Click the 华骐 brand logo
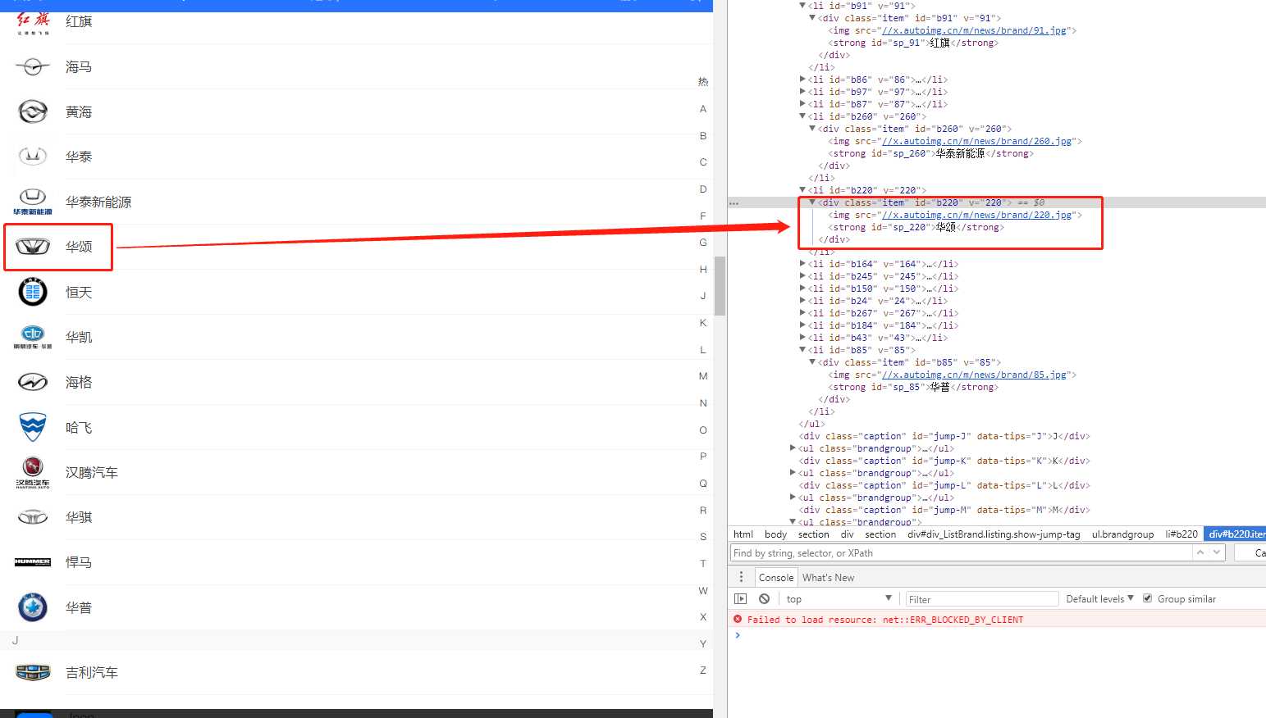This screenshot has width=1266, height=718. coord(33,517)
